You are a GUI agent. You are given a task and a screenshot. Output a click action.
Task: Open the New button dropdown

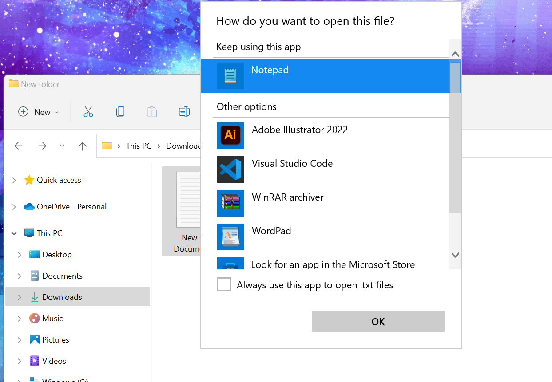click(x=57, y=112)
